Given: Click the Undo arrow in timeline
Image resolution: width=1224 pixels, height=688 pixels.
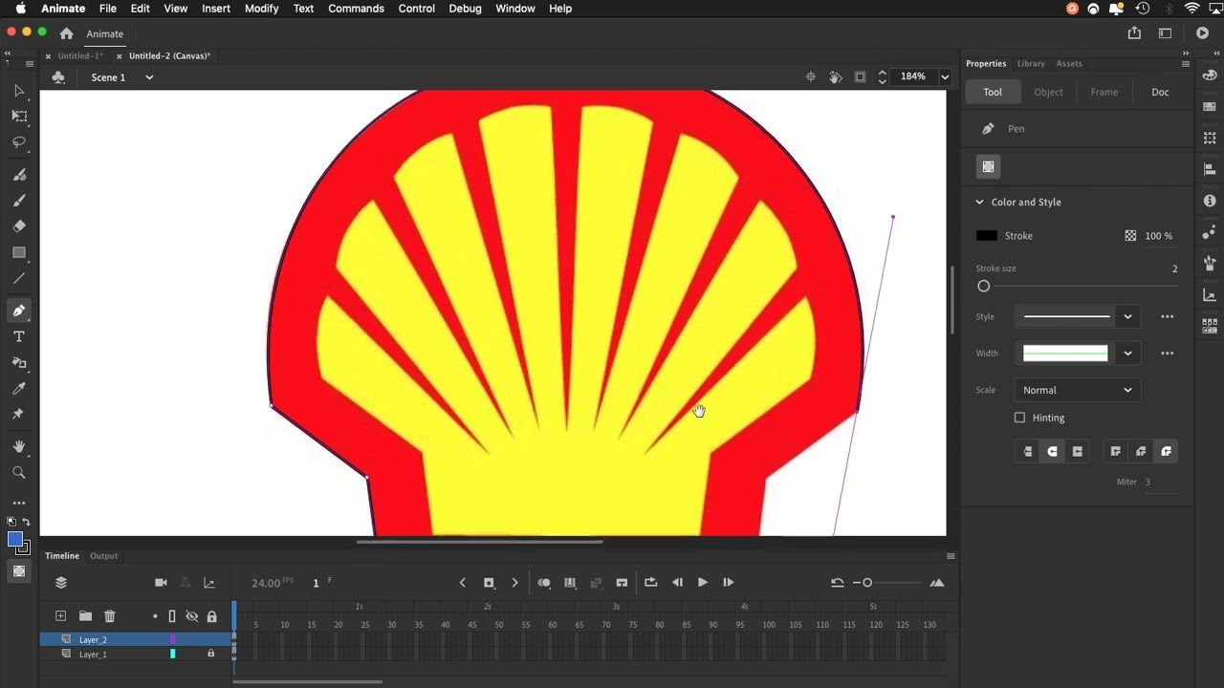Looking at the screenshot, I should tap(837, 582).
